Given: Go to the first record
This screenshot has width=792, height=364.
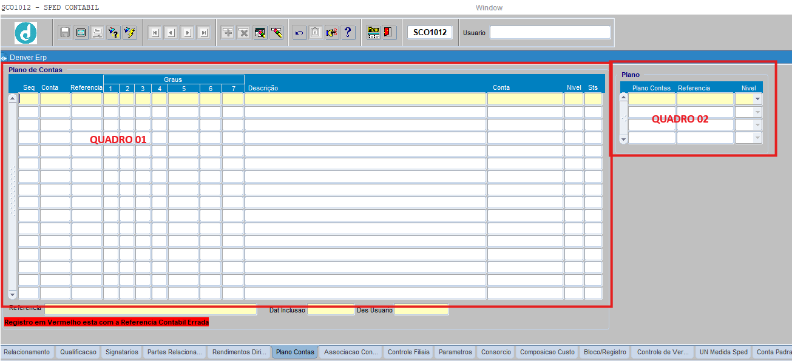Looking at the screenshot, I should (155, 33).
